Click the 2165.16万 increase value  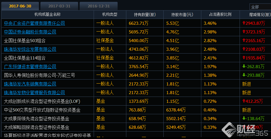pos(254,41)
